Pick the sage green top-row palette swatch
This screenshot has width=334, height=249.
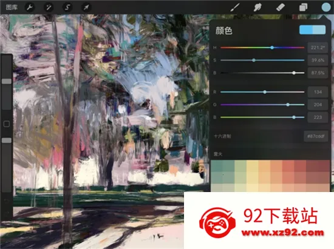(x=240, y=166)
